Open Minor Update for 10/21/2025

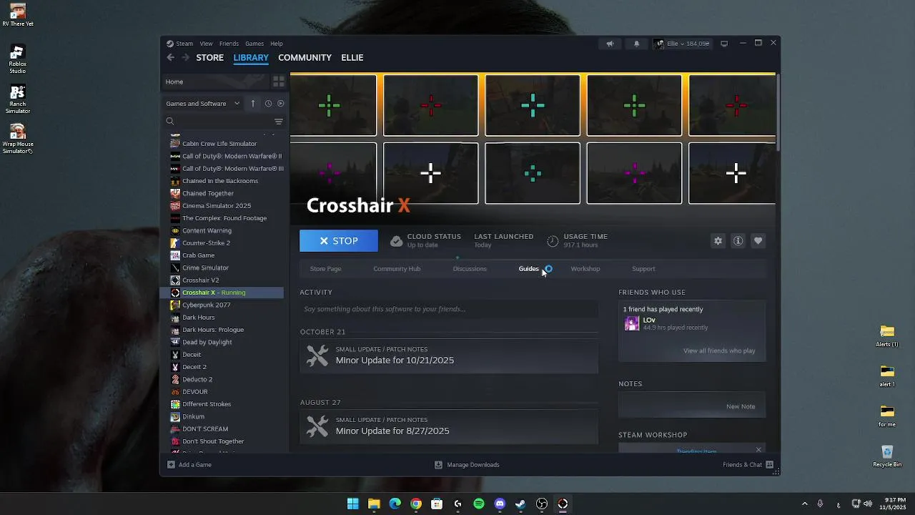coord(449,356)
